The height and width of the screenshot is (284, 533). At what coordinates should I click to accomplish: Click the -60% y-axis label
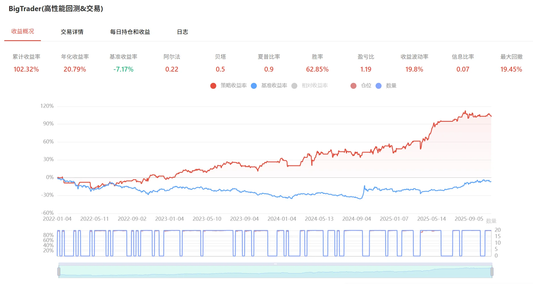tap(47, 213)
